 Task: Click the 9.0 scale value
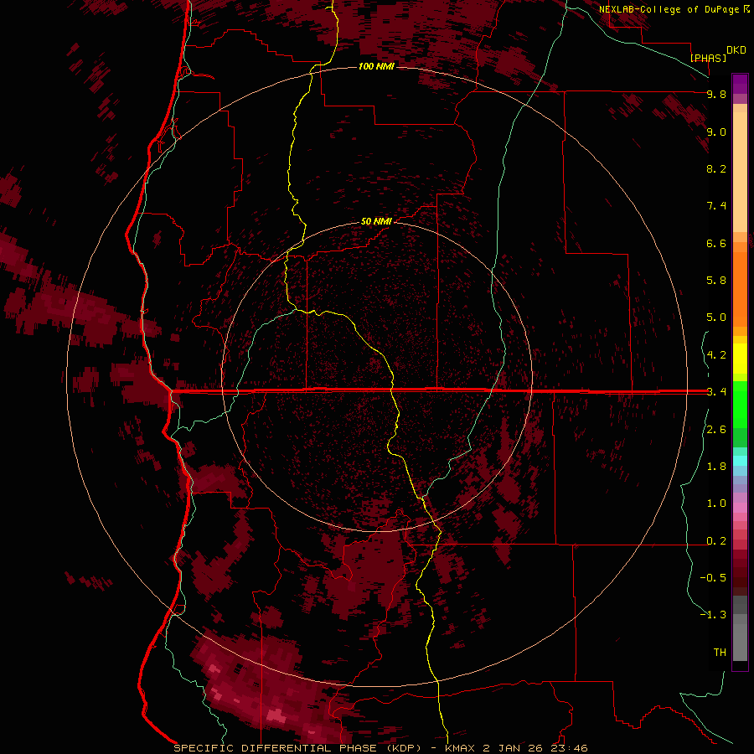[x=716, y=132]
